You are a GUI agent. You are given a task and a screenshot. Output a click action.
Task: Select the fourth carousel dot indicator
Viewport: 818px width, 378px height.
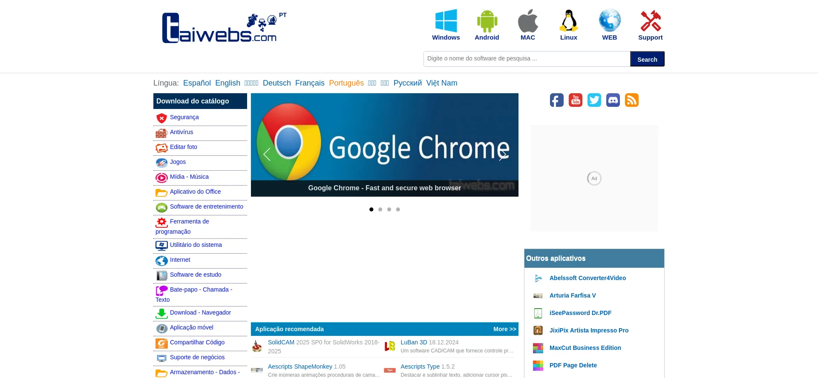click(x=398, y=209)
